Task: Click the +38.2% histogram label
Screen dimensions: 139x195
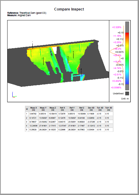Action: (117, 49)
